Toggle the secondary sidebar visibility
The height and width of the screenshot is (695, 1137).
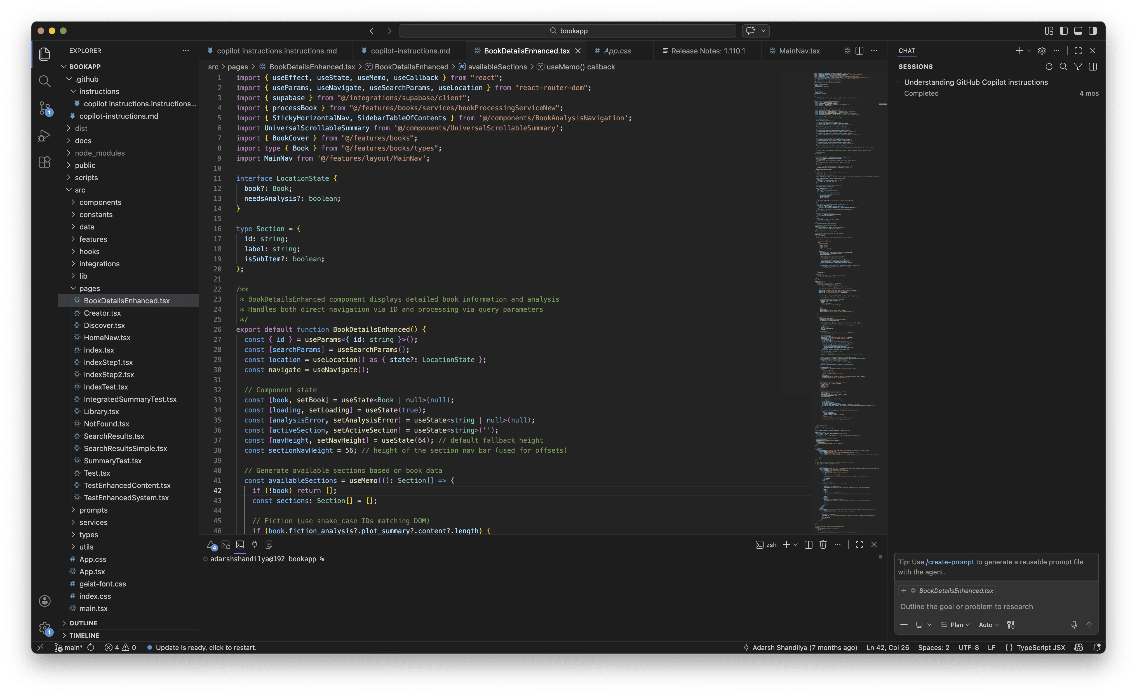point(1093,30)
